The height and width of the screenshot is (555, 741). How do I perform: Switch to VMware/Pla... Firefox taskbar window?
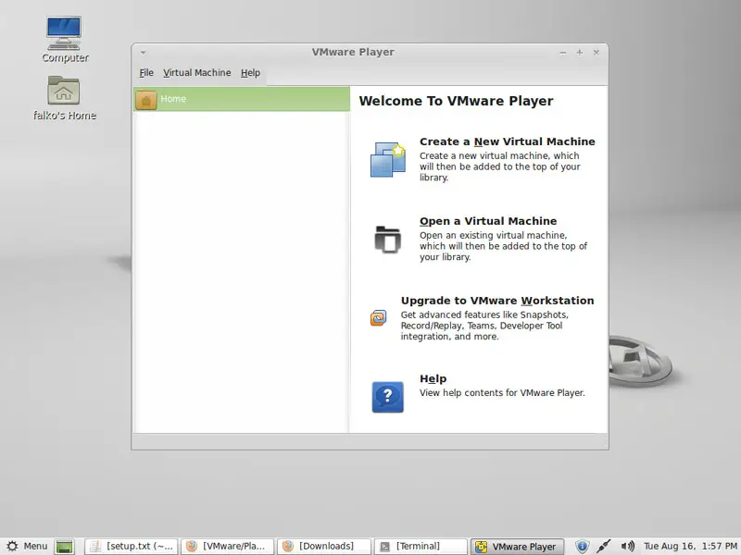(x=227, y=546)
